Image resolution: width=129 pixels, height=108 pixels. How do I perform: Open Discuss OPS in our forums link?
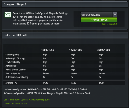(15, 104)
